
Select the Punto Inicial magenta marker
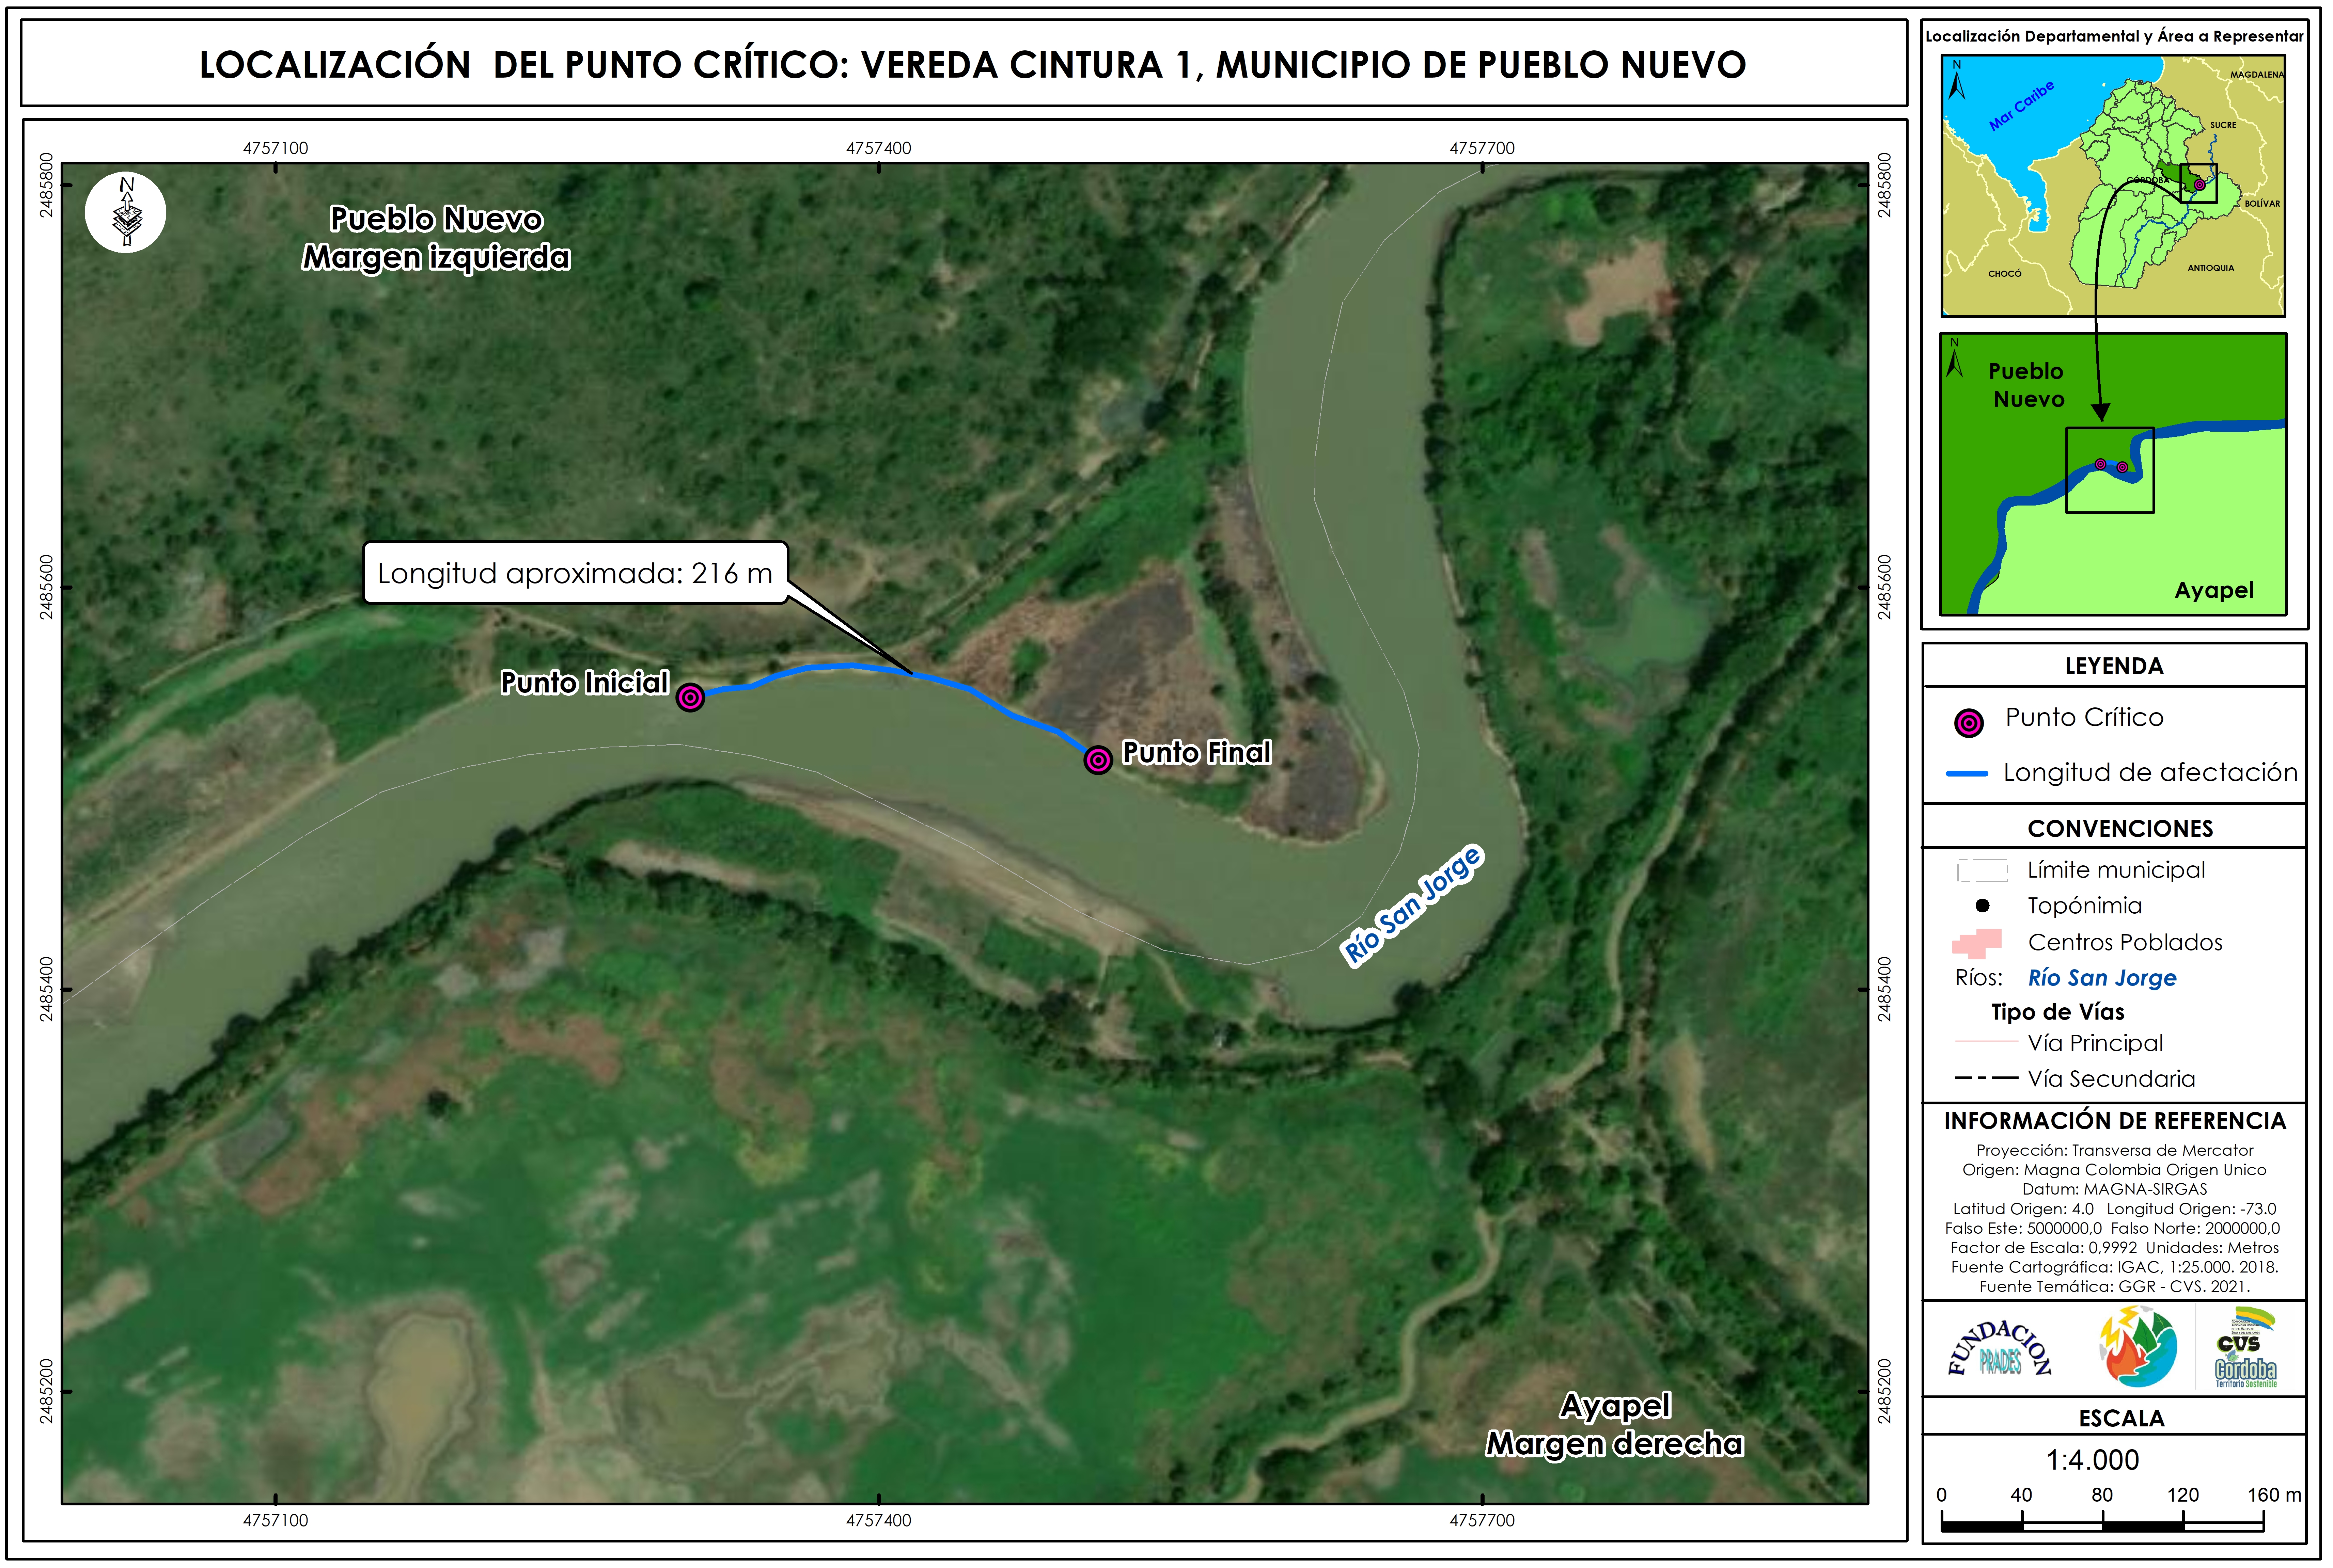point(690,697)
